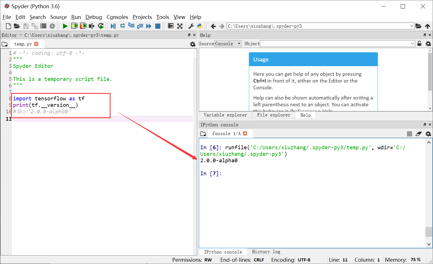
Task: Maximize current pane icon
Action: coord(171,26)
